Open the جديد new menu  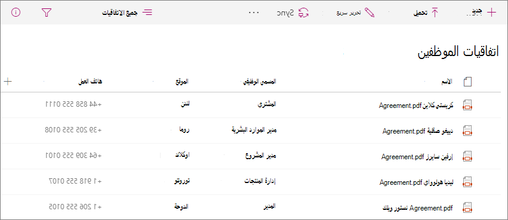[476, 13]
